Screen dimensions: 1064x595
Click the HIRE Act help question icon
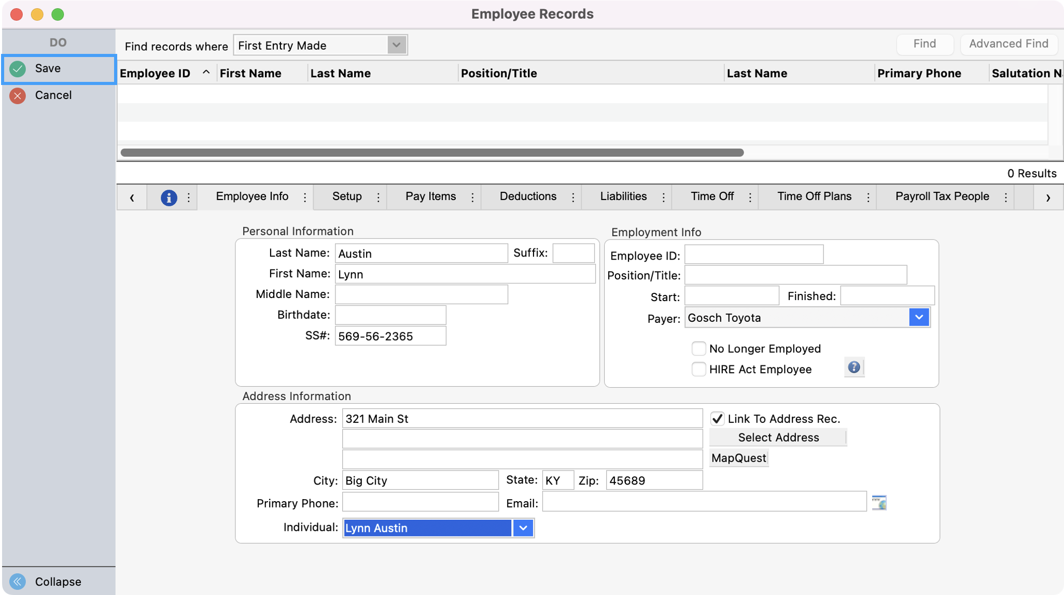(853, 368)
